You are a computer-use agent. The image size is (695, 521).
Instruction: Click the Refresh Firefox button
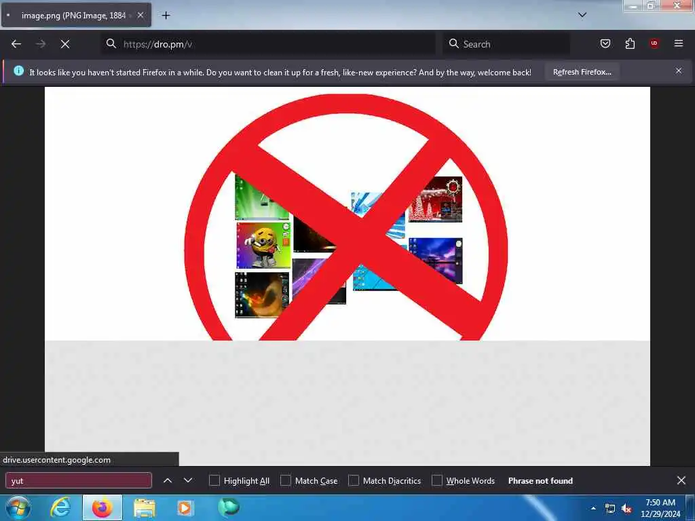(x=582, y=72)
